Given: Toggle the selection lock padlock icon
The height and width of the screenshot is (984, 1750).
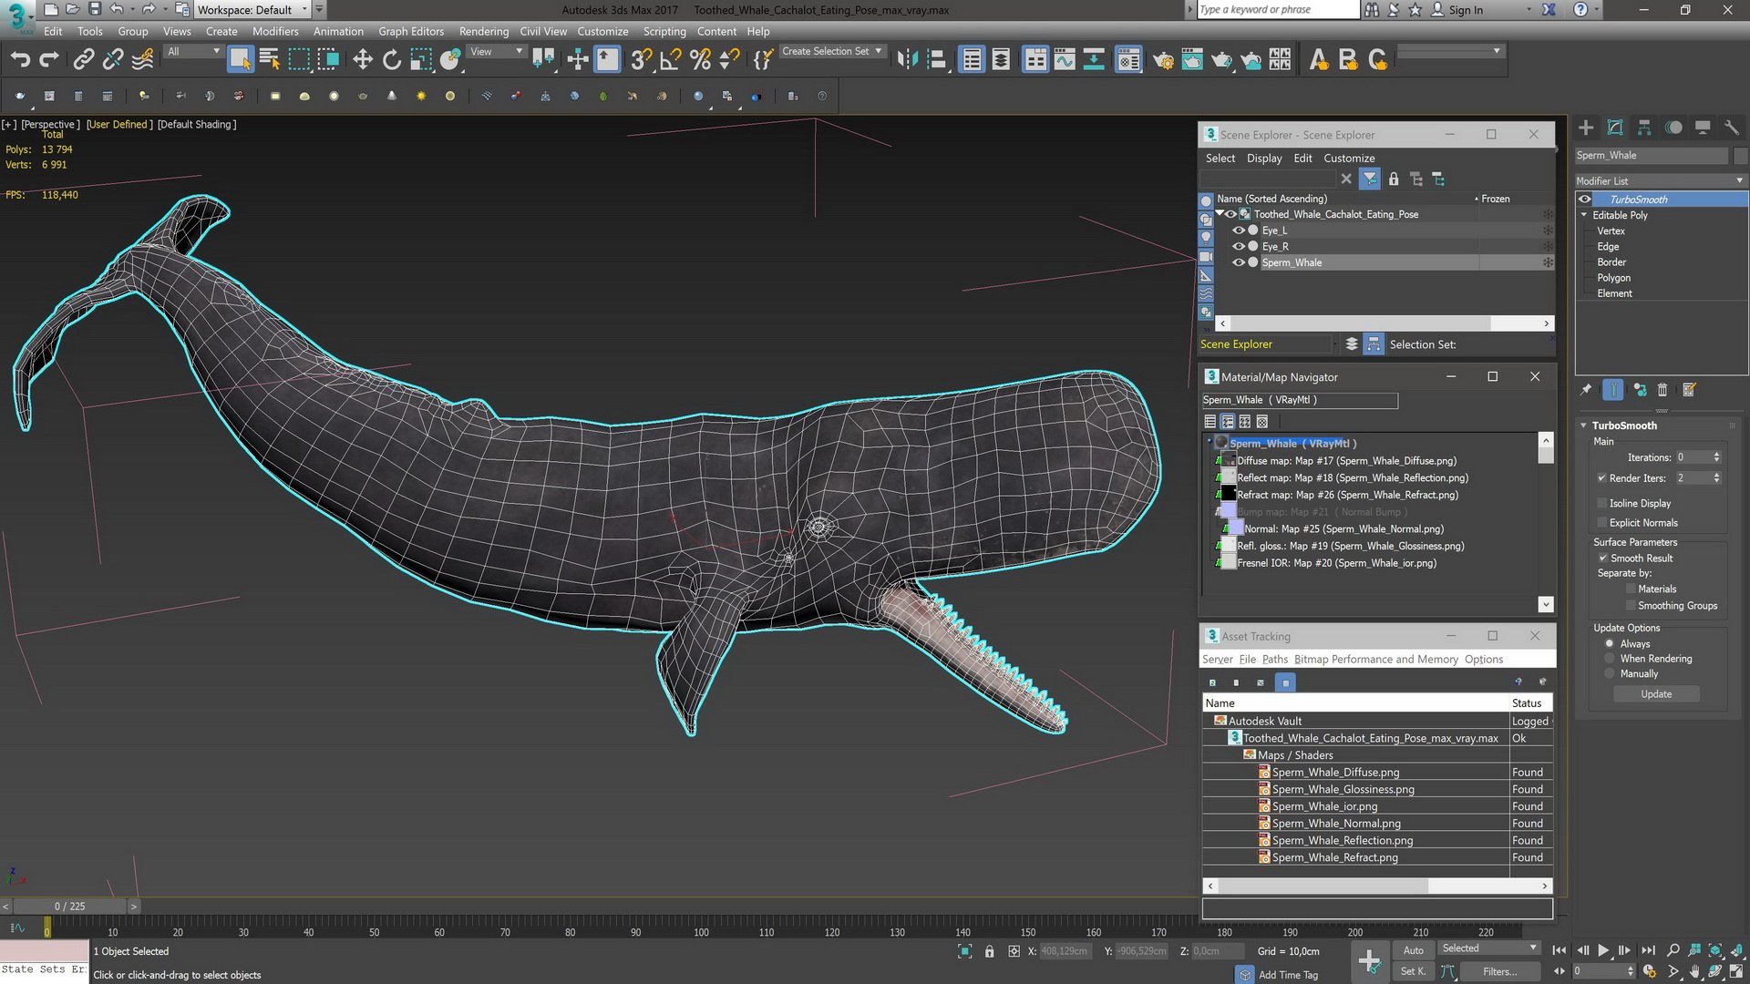Looking at the screenshot, I should (x=989, y=951).
